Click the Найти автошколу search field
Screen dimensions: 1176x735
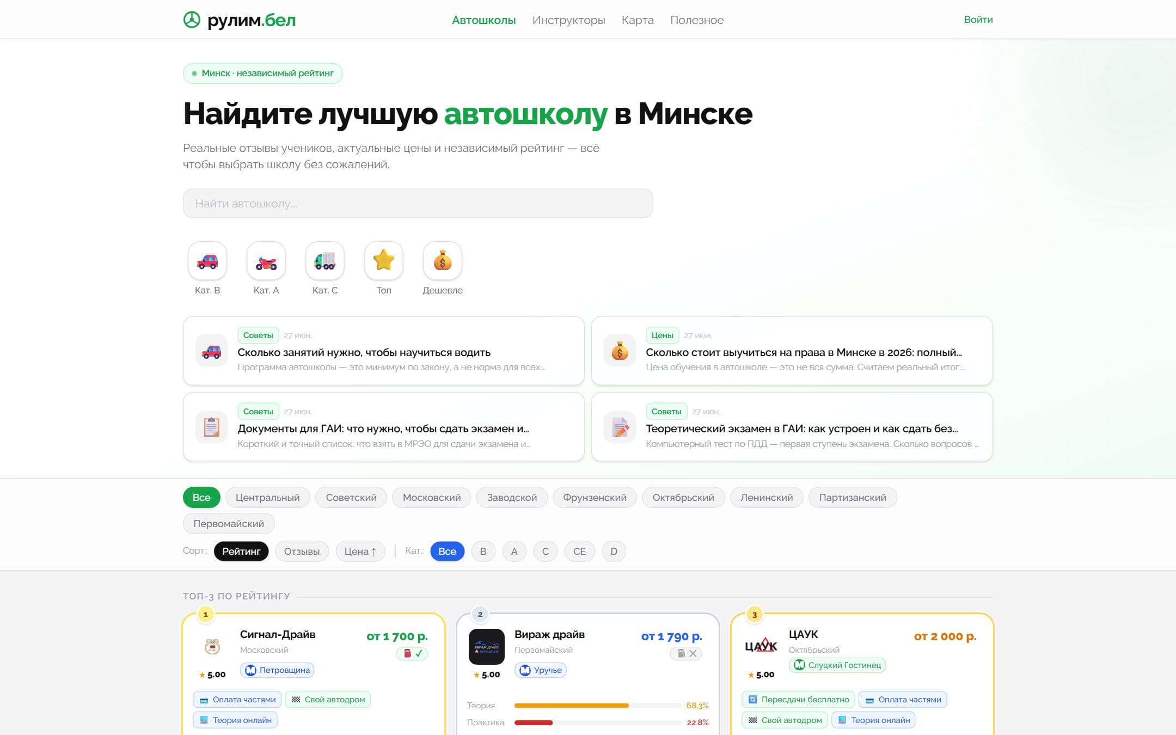pos(418,204)
